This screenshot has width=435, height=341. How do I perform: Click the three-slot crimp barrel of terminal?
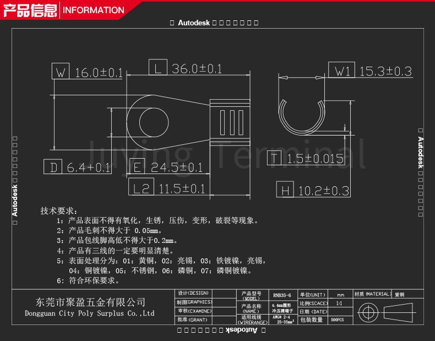(231, 122)
